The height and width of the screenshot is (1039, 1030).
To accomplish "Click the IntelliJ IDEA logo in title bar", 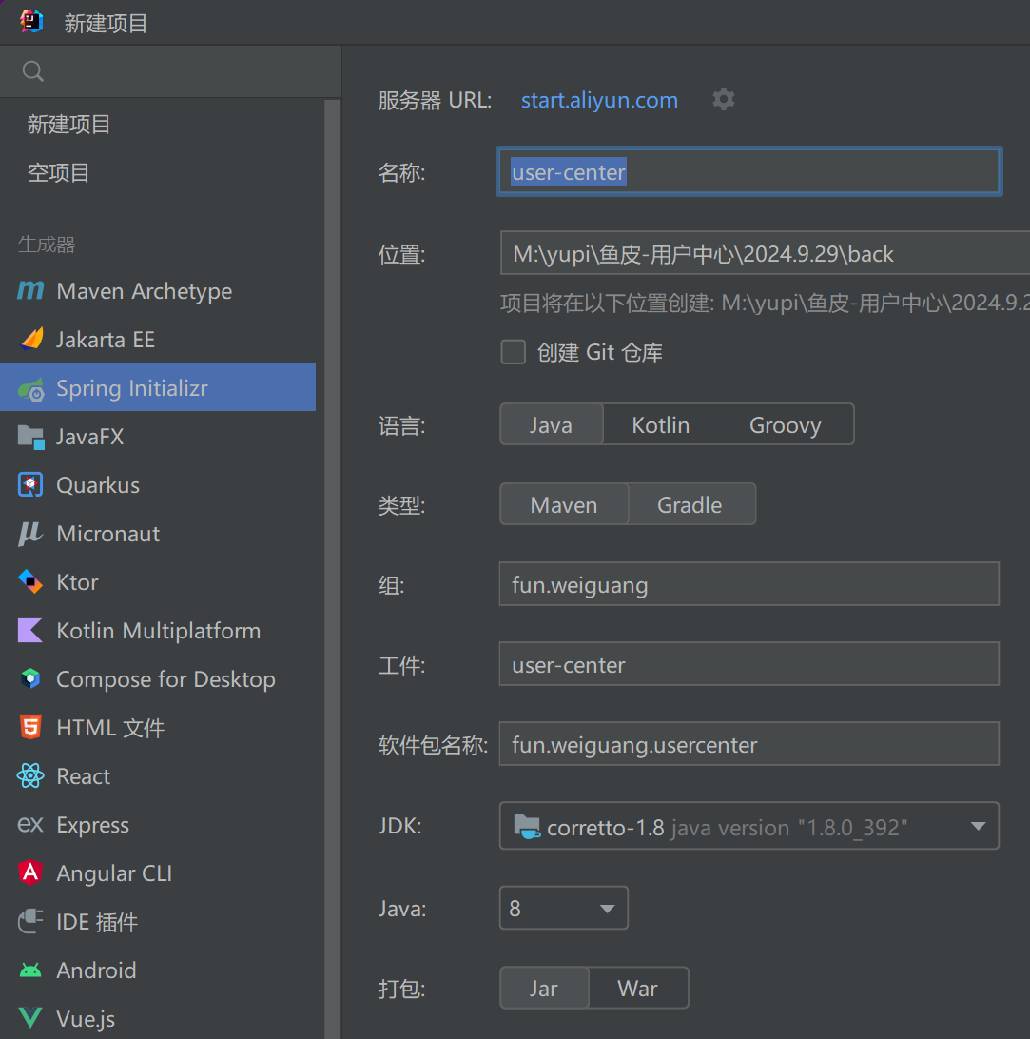I will (31, 22).
